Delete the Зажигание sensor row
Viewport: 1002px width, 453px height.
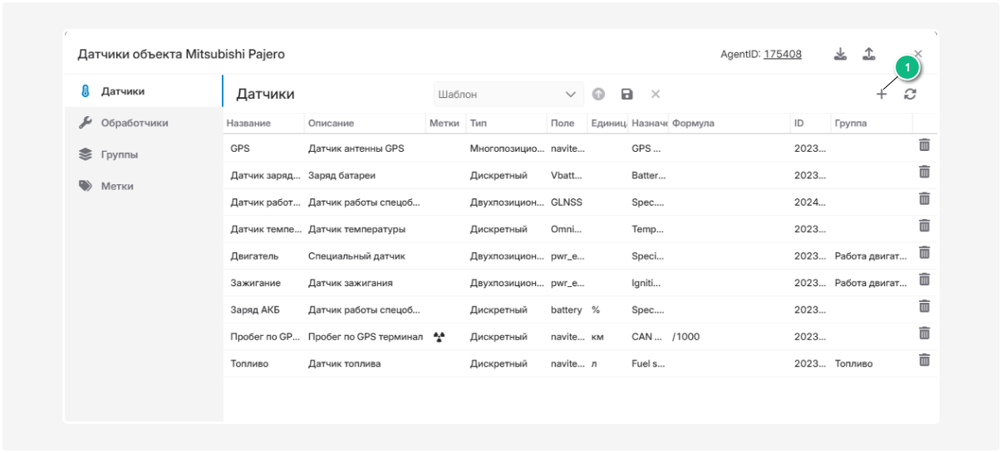(x=924, y=280)
